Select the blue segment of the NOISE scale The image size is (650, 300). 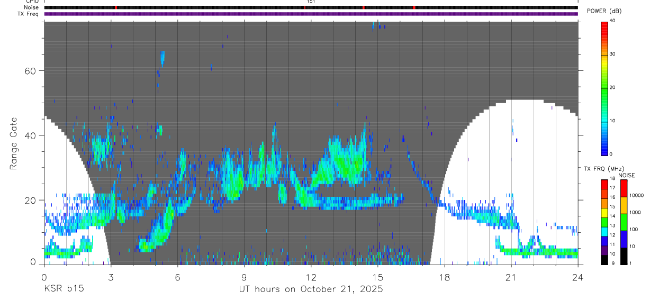pyautogui.click(x=624, y=238)
